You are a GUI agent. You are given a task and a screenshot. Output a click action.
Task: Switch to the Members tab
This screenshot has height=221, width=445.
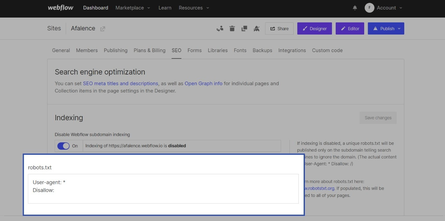[x=87, y=50]
